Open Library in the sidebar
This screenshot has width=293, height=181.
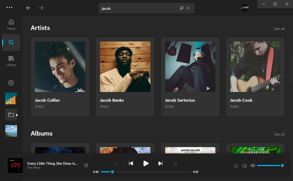point(11,61)
